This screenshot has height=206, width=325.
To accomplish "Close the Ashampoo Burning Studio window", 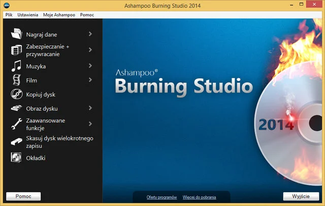I will [314, 4].
